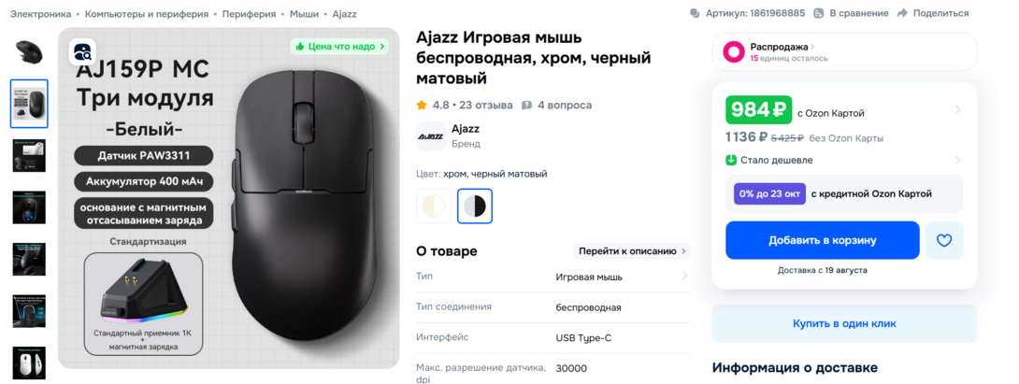
Task: Click the Ajazz brand logo
Action: pos(430,136)
